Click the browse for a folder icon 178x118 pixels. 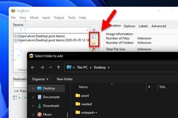tap(94, 43)
